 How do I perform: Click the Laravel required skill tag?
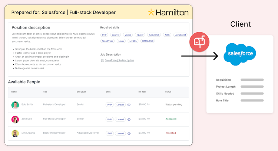[116, 35]
